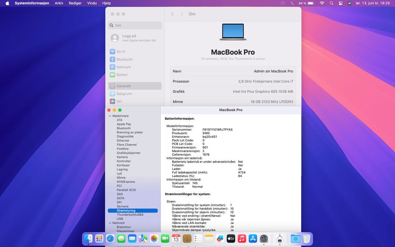Click the back chevron in Settings toolbar
This screenshot has height=247, width=395.
pos(172,14)
